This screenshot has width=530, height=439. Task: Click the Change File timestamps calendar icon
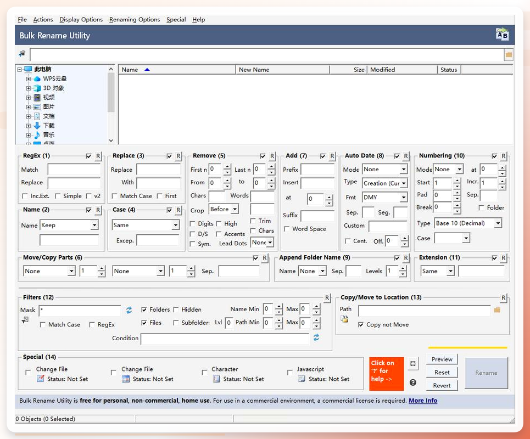[126, 379]
